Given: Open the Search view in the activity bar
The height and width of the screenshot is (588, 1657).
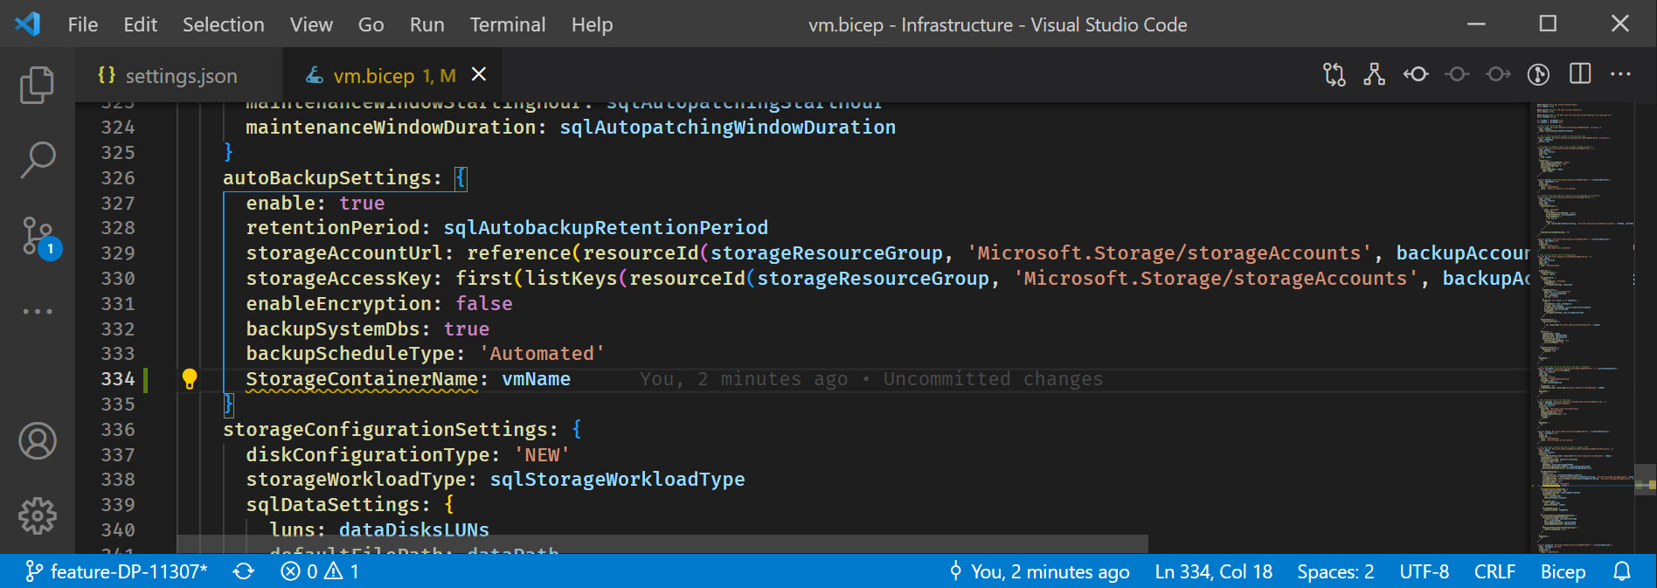Looking at the screenshot, I should point(37,160).
